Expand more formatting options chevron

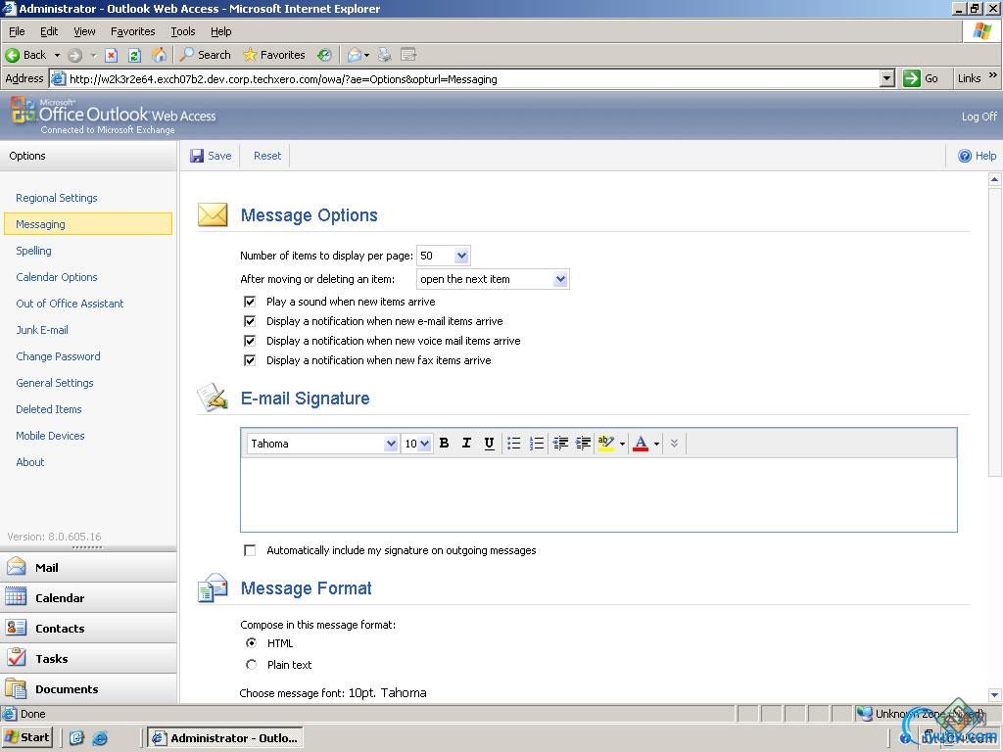(x=674, y=444)
